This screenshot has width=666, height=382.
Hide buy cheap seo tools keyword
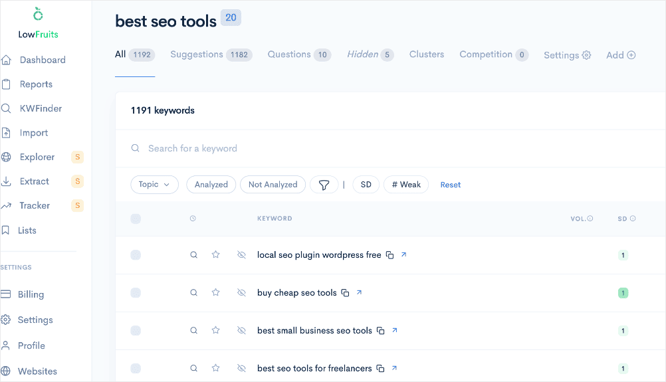click(x=241, y=292)
